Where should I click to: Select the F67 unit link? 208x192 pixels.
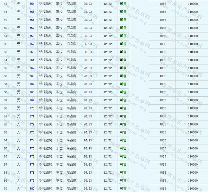point(32,84)
